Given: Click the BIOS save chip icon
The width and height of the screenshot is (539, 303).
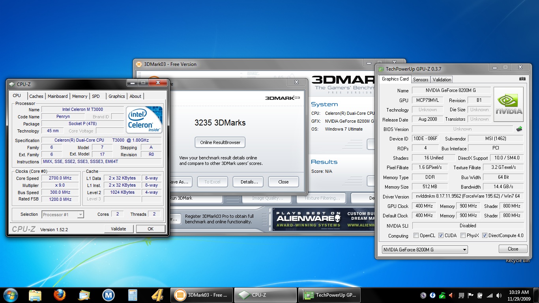Looking at the screenshot, I should point(520,129).
